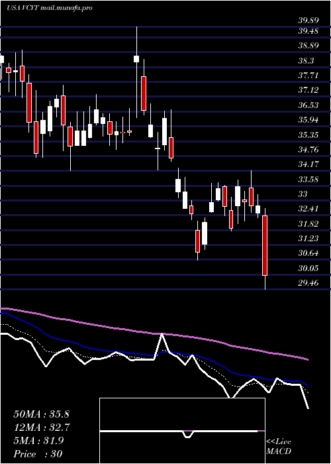Screen dimensions: 331x464
Task: Click the 29.46 price axis label
Action: click(308, 283)
